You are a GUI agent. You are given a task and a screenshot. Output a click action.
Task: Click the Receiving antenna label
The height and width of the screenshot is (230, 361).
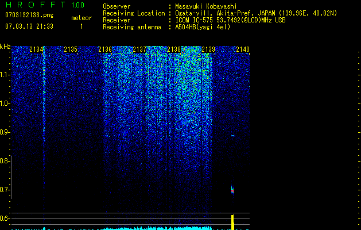(x=132, y=27)
